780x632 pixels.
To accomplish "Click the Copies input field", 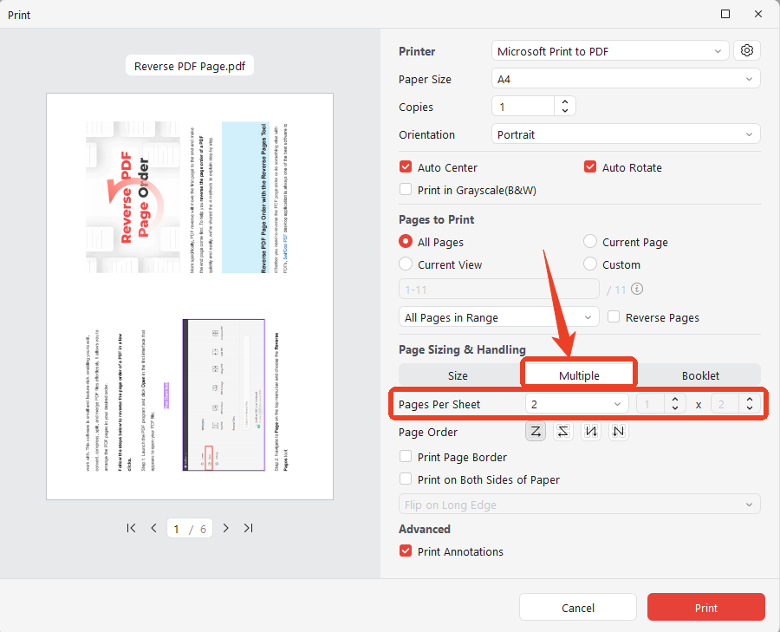I will (x=523, y=106).
